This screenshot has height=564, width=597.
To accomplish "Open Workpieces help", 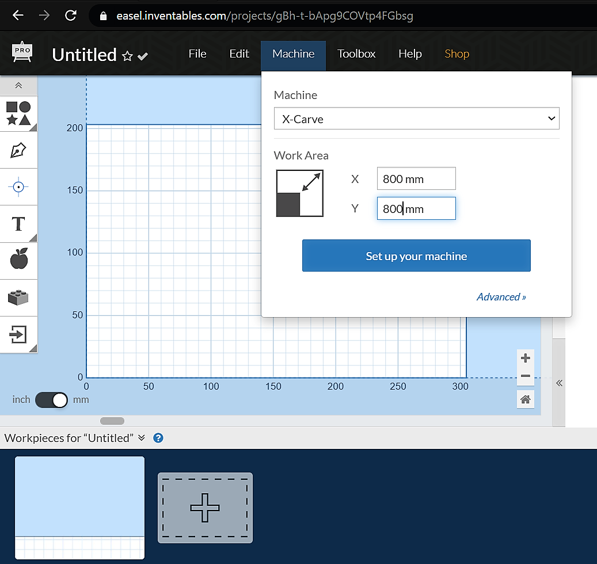I will pos(158,438).
